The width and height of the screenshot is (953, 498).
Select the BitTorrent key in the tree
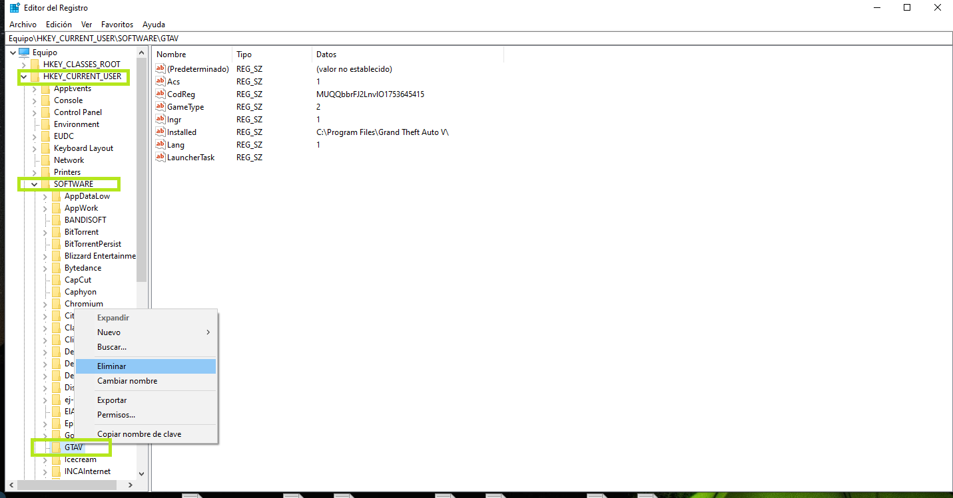[x=81, y=232]
